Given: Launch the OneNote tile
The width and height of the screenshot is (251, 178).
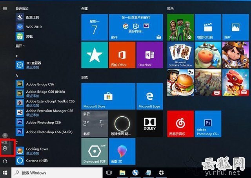Looking at the screenshot, I should (x=150, y=55).
